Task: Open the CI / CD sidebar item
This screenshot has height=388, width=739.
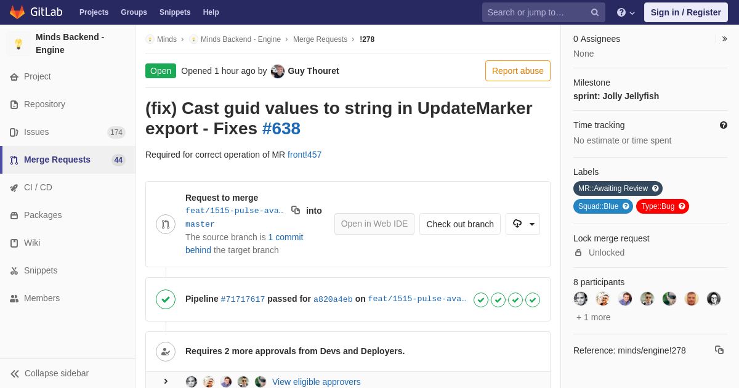Action: (68, 187)
